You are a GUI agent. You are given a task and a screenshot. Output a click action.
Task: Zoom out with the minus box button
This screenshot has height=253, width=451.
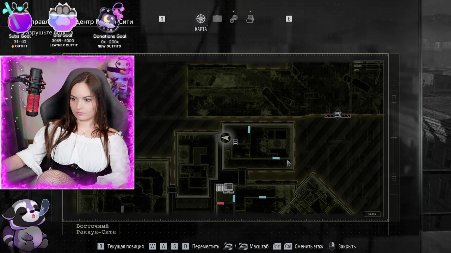coord(394,178)
